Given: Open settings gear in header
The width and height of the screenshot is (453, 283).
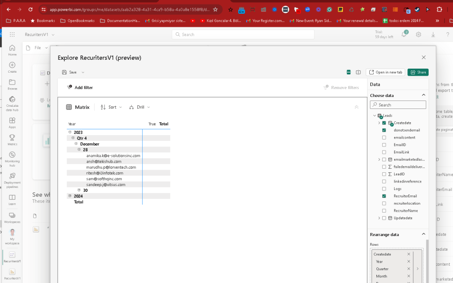Looking at the screenshot, I should tap(418, 35).
